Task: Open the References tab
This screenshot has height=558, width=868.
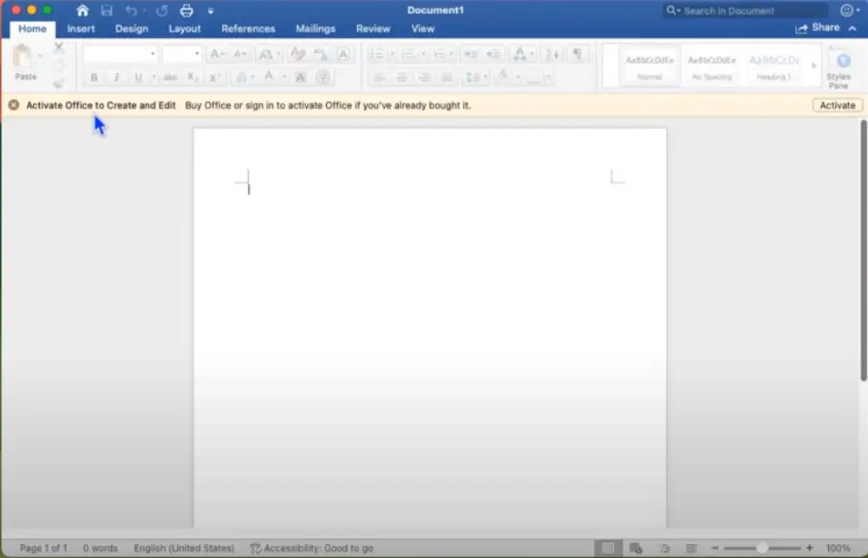Action: 248,29
